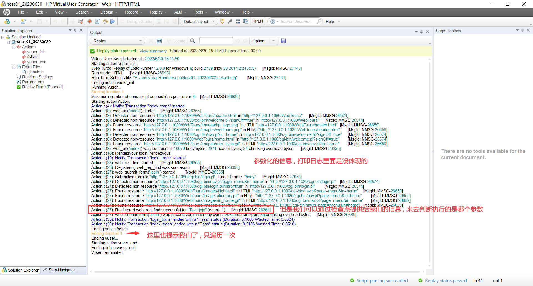Click the magnifier icon in Search documentation box
The image size is (533, 286).
pyautogui.click(x=319, y=21)
